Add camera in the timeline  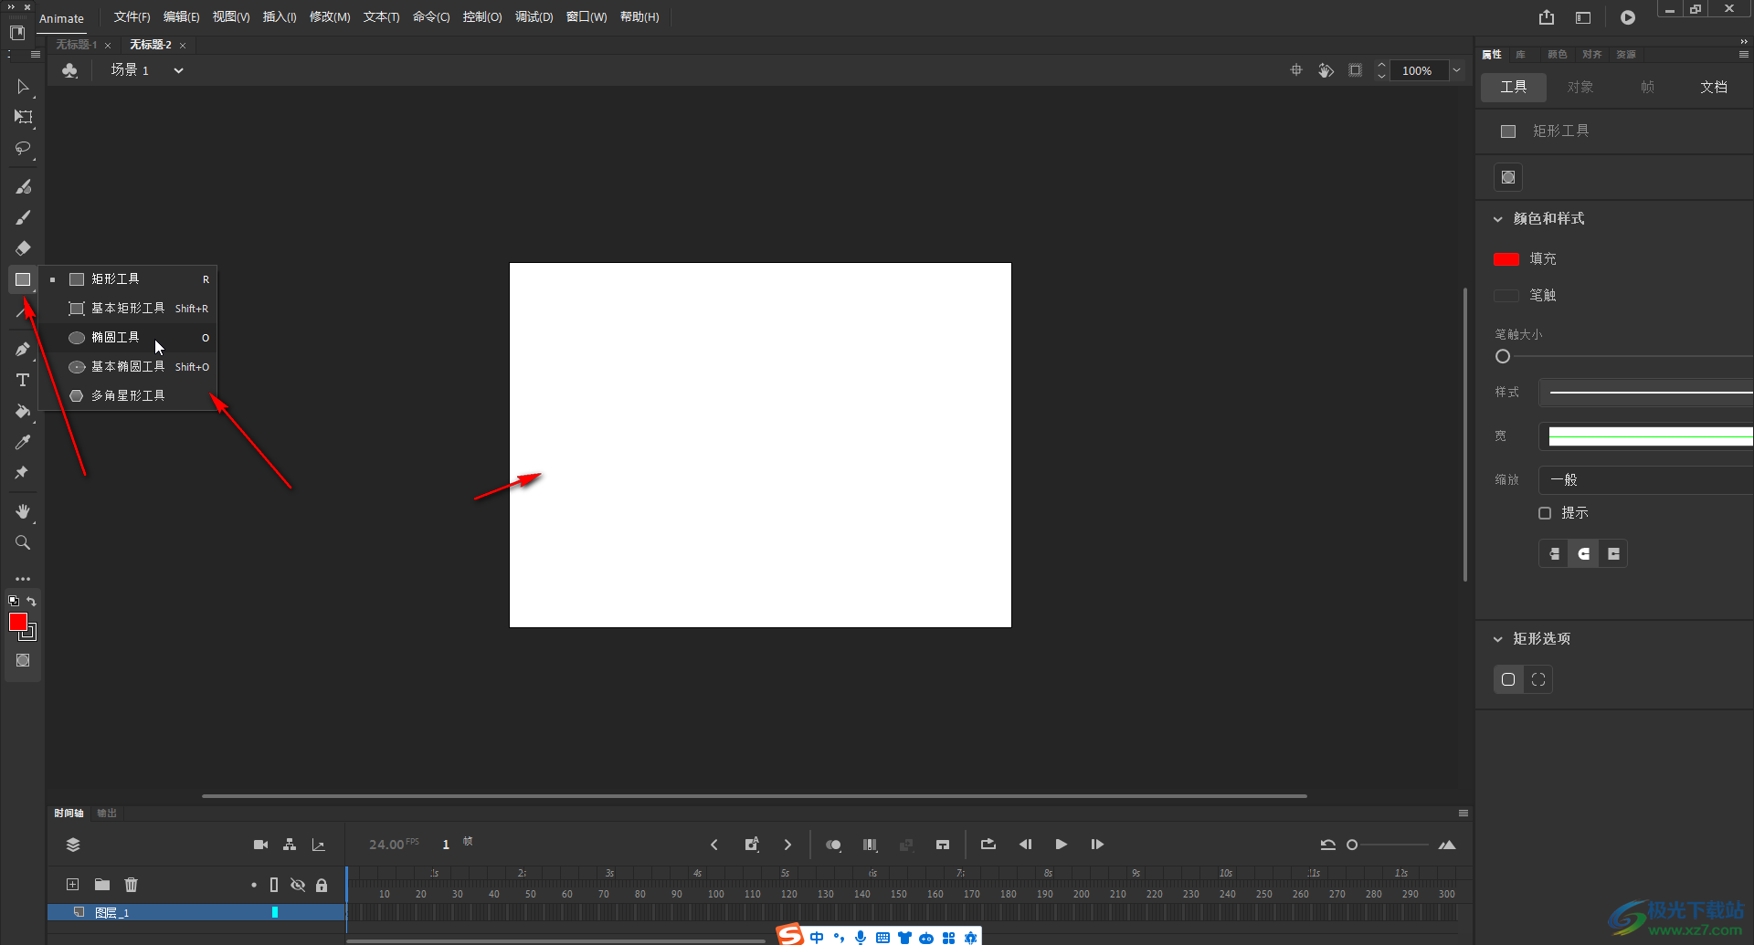coord(260,845)
